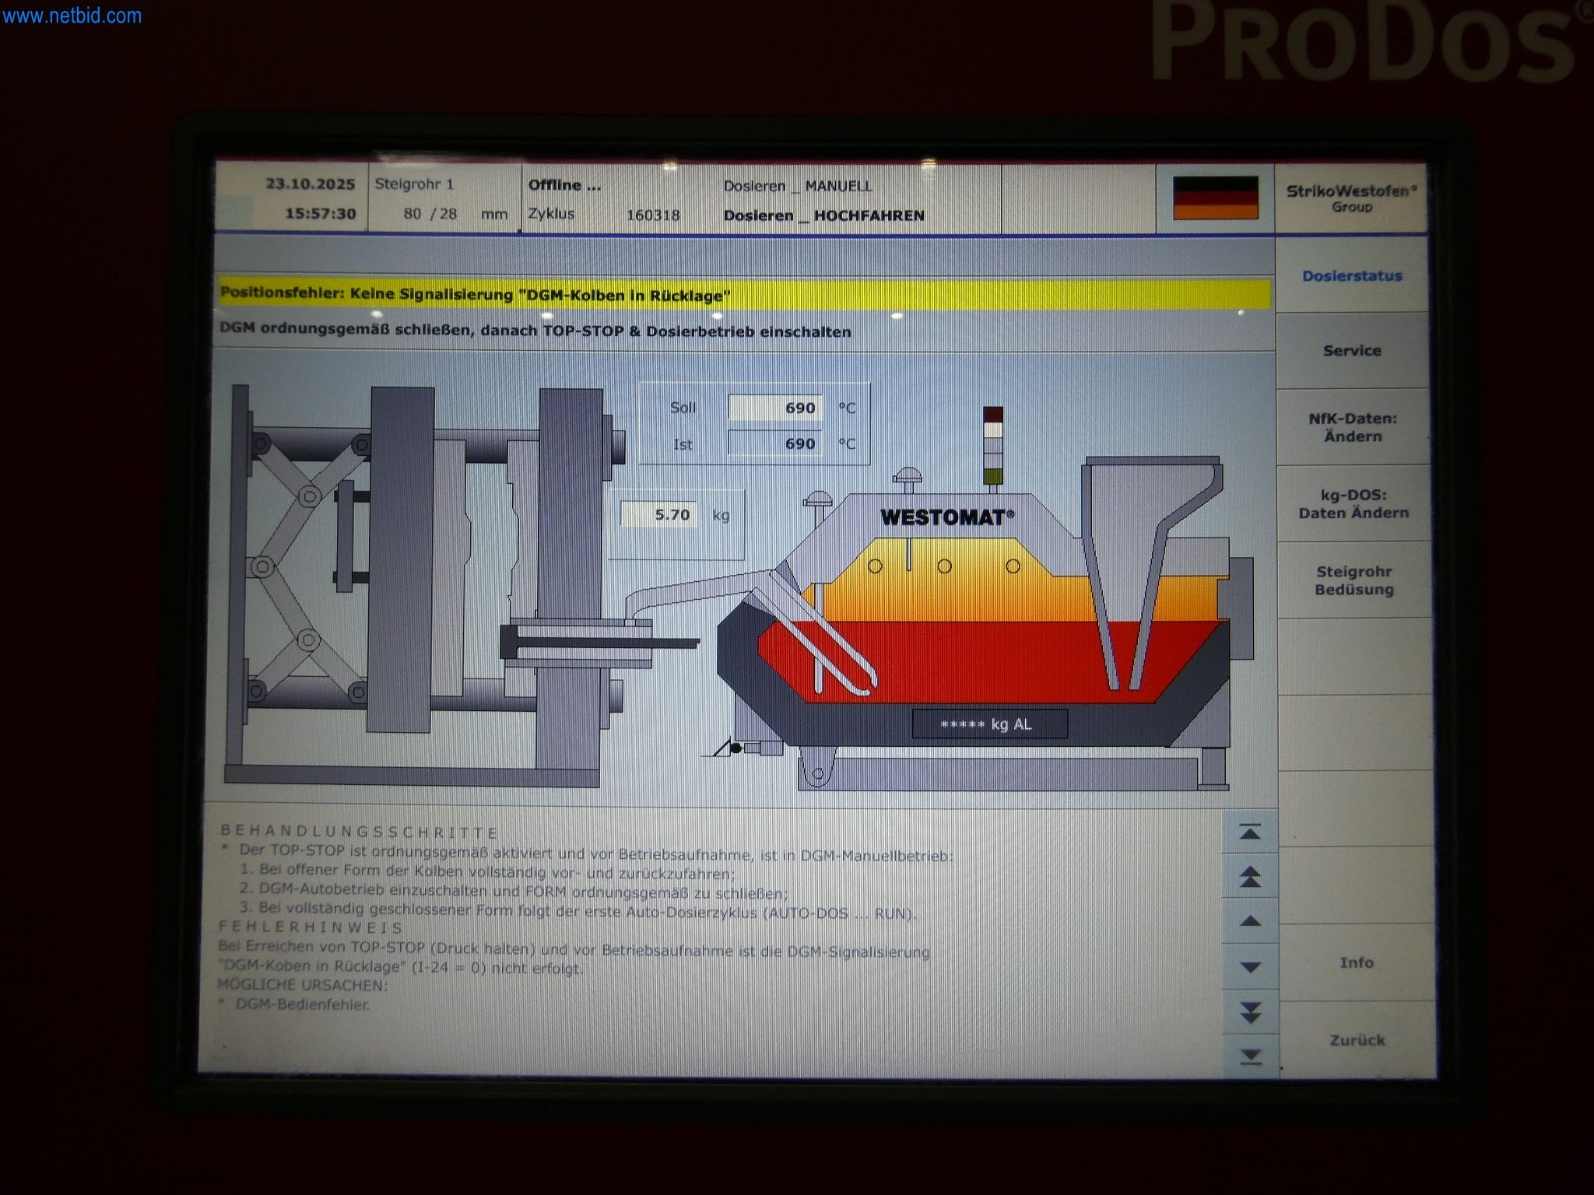Go back with the Zurück button
Viewport: 1594px width, 1195px height.
(1357, 1039)
